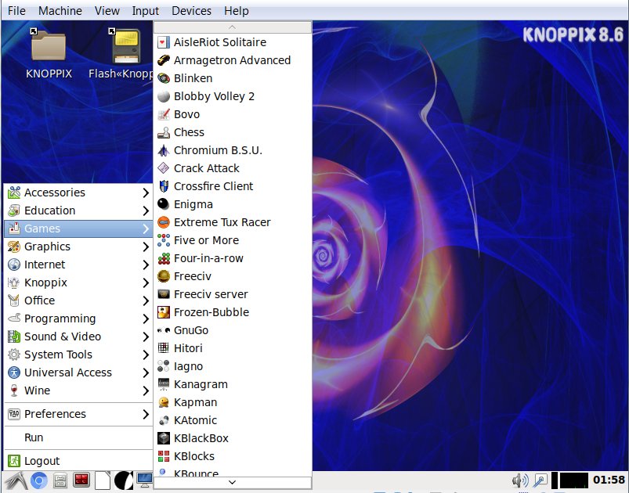Open the VirtualBox File menu
629x493 pixels.
(x=16, y=11)
